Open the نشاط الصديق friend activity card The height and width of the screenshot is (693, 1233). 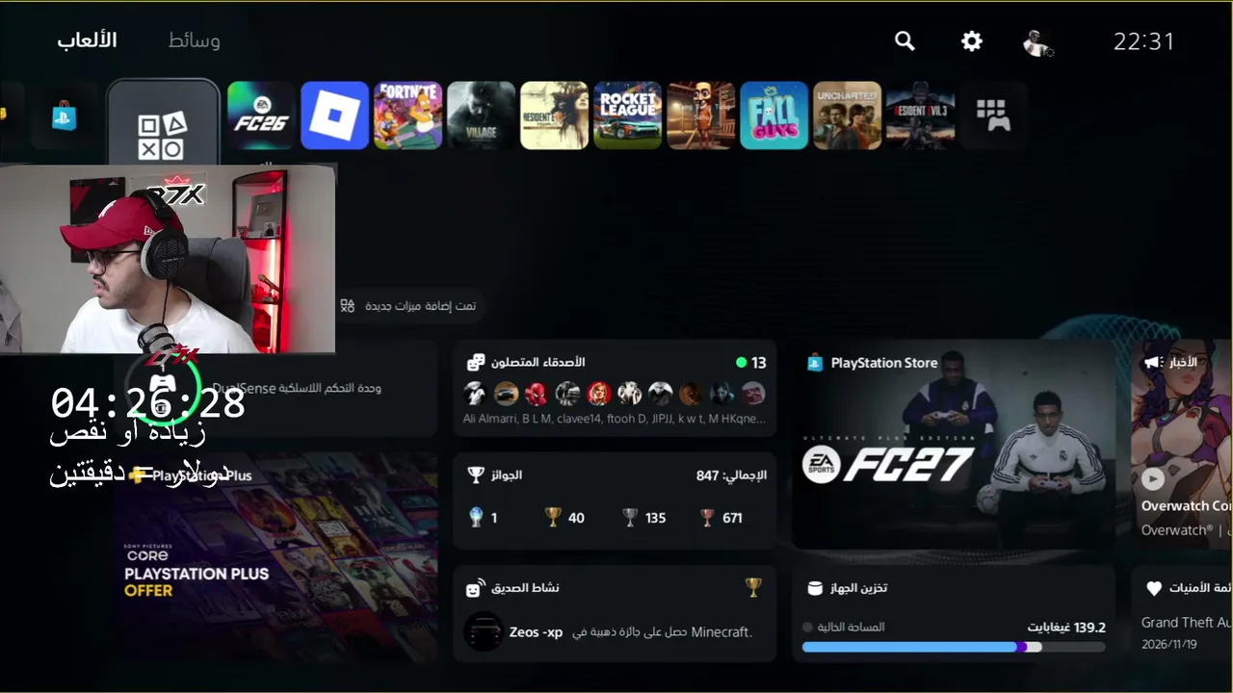[x=615, y=613]
